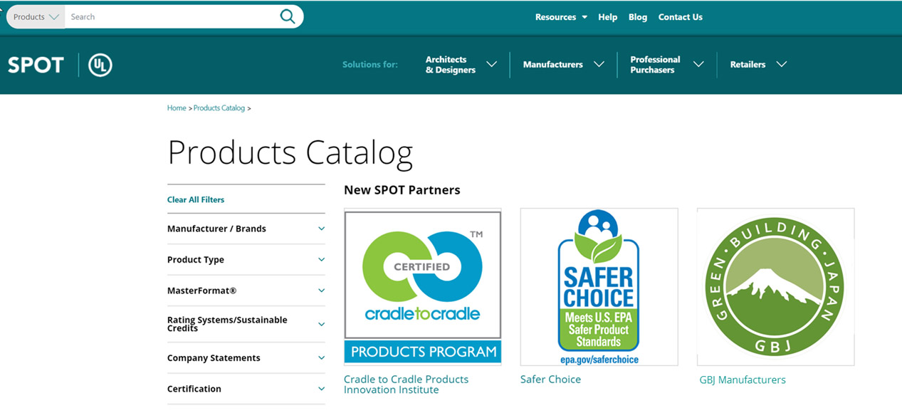
Task: Open the SPOT logo home link
Action: click(x=36, y=65)
